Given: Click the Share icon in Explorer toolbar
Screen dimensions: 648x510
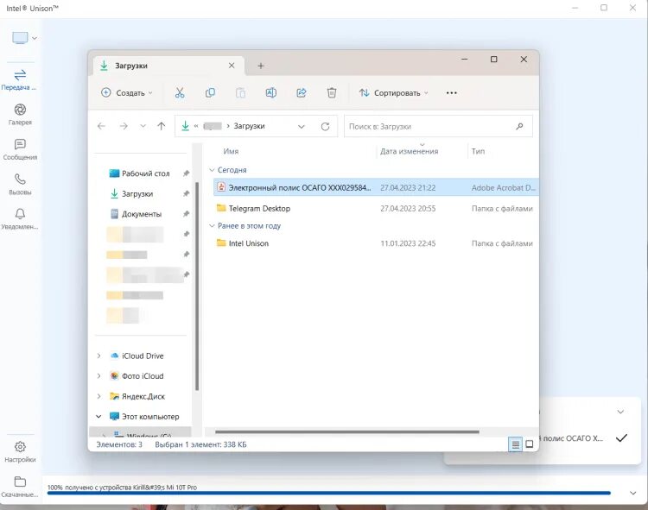Looking at the screenshot, I should click(x=302, y=93).
